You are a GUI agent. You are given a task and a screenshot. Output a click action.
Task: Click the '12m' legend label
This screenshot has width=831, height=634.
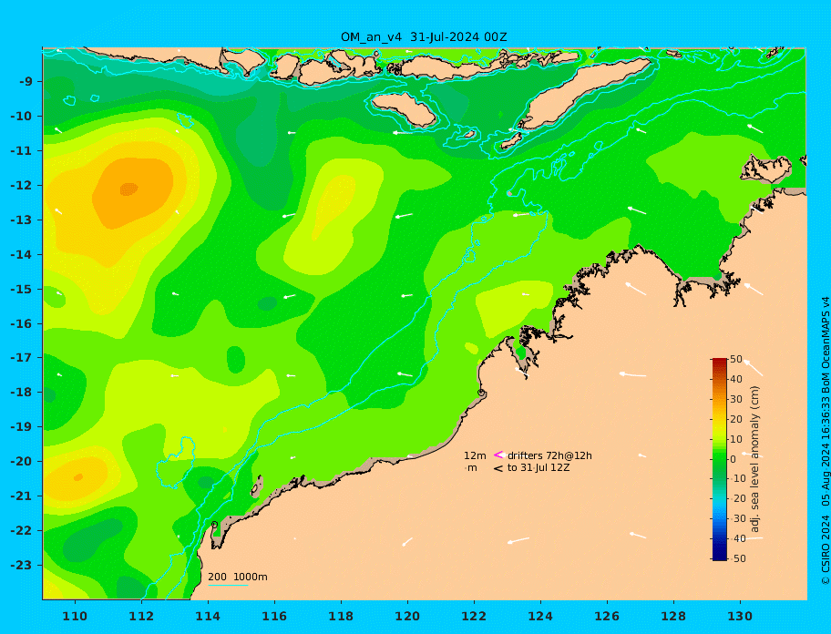(475, 455)
